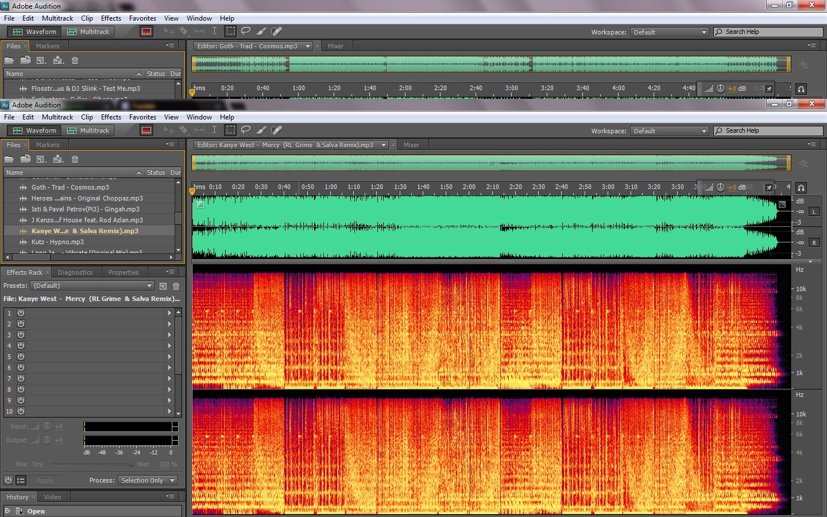The image size is (827, 517).
Task: Select the Spot Healing Brush in front toolbar
Action: (277, 130)
